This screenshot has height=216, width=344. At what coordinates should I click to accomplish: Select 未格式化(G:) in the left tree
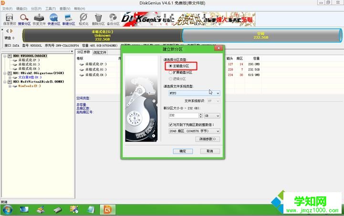point(29,64)
